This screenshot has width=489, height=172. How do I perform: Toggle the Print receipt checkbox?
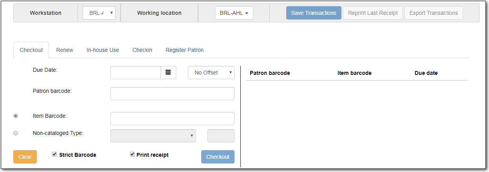pos(132,154)
